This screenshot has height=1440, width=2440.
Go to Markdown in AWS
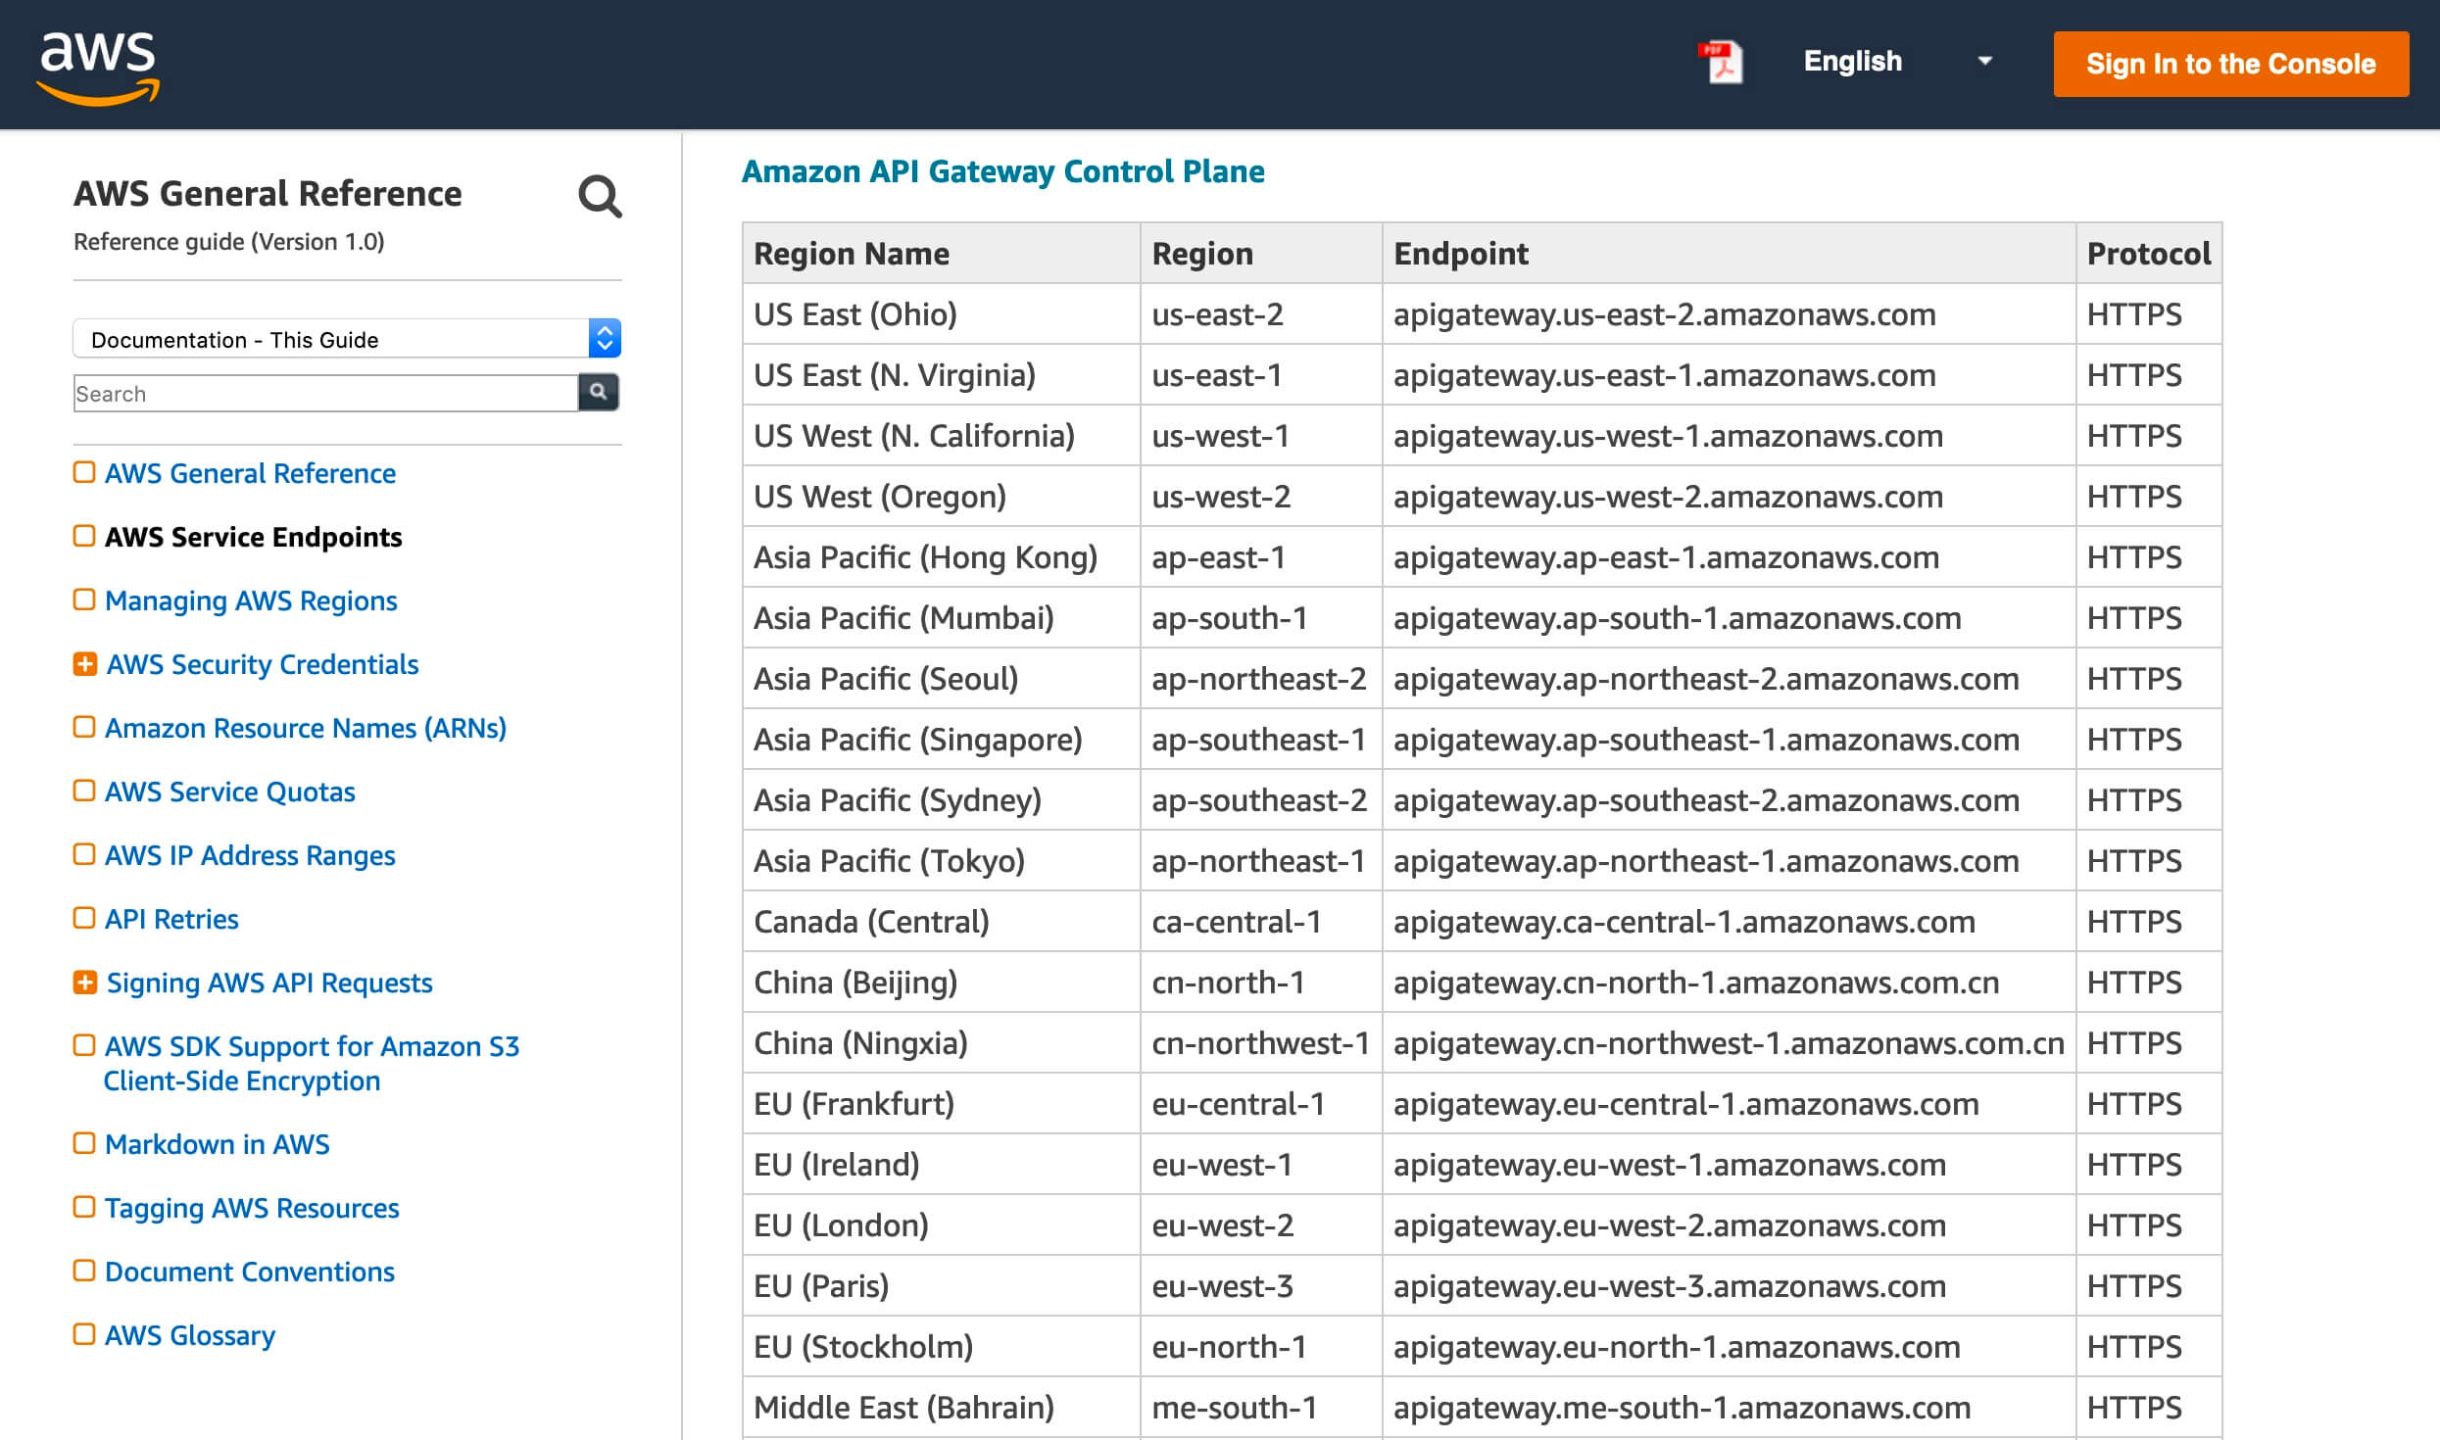217,1144
